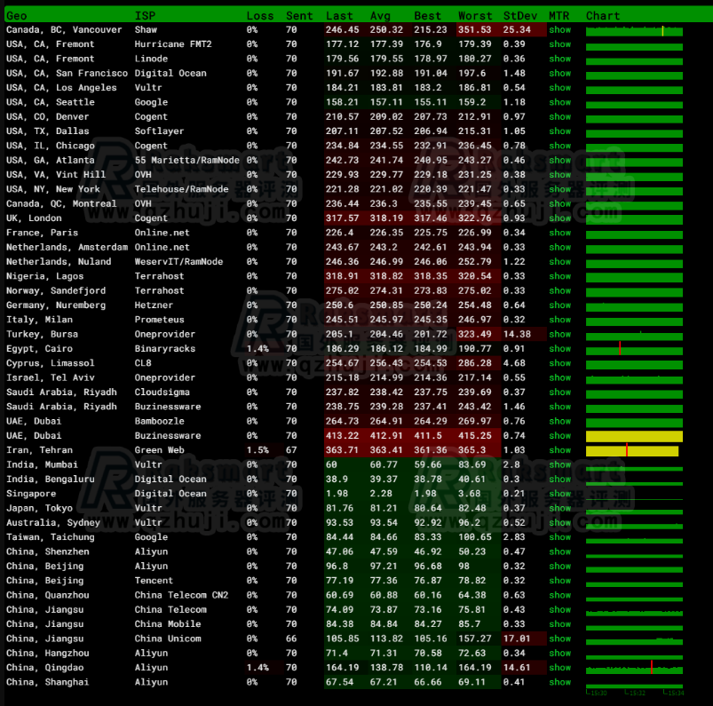
Task: Select 'Australia, Sydney' geo cell
Action: 53,523
